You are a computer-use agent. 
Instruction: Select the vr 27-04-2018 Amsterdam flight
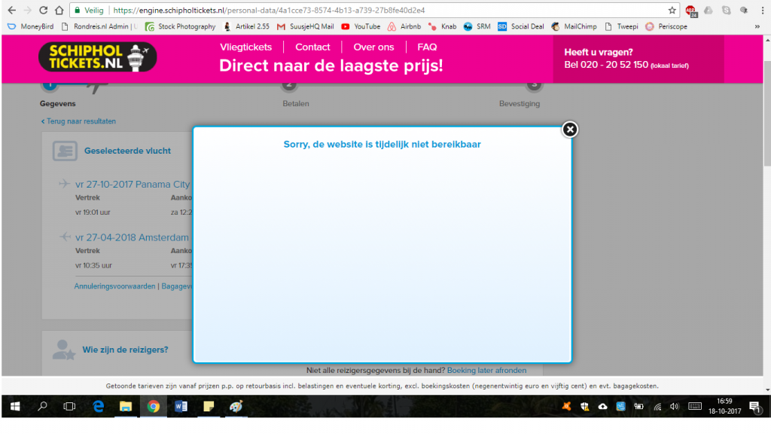click(x=132, y=237)
